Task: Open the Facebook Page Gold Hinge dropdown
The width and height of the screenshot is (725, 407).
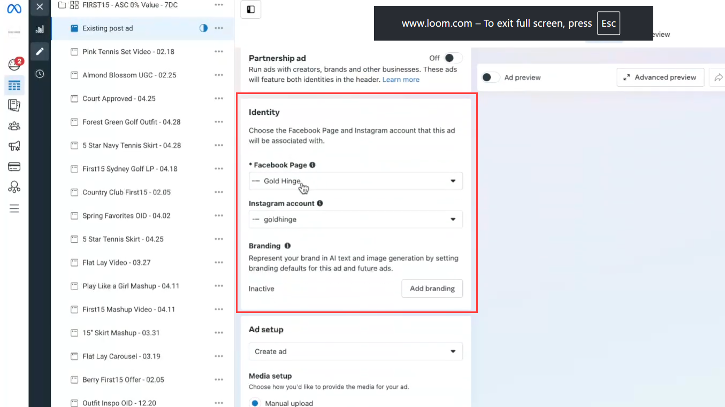Action: point(356,181)
